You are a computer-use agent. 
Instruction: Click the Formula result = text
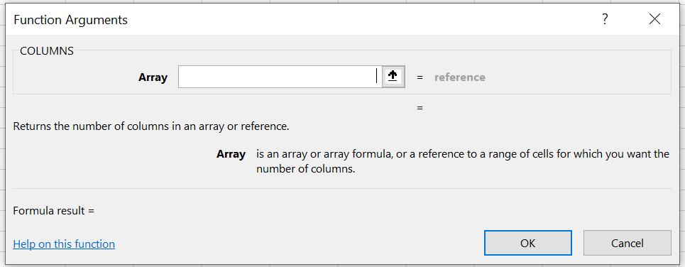point(54,211)
